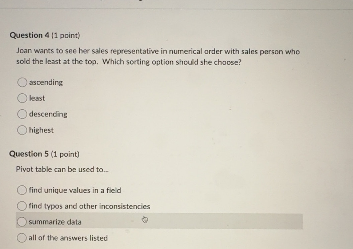Choose the 'least' radio option
Image resolution: width=353 pixels, height=249 pixels.
22,98
